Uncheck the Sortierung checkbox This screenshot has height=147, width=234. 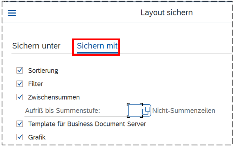(x=20, y=71)
